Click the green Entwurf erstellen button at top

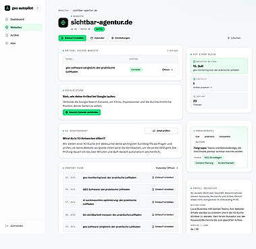click(72, 38)
